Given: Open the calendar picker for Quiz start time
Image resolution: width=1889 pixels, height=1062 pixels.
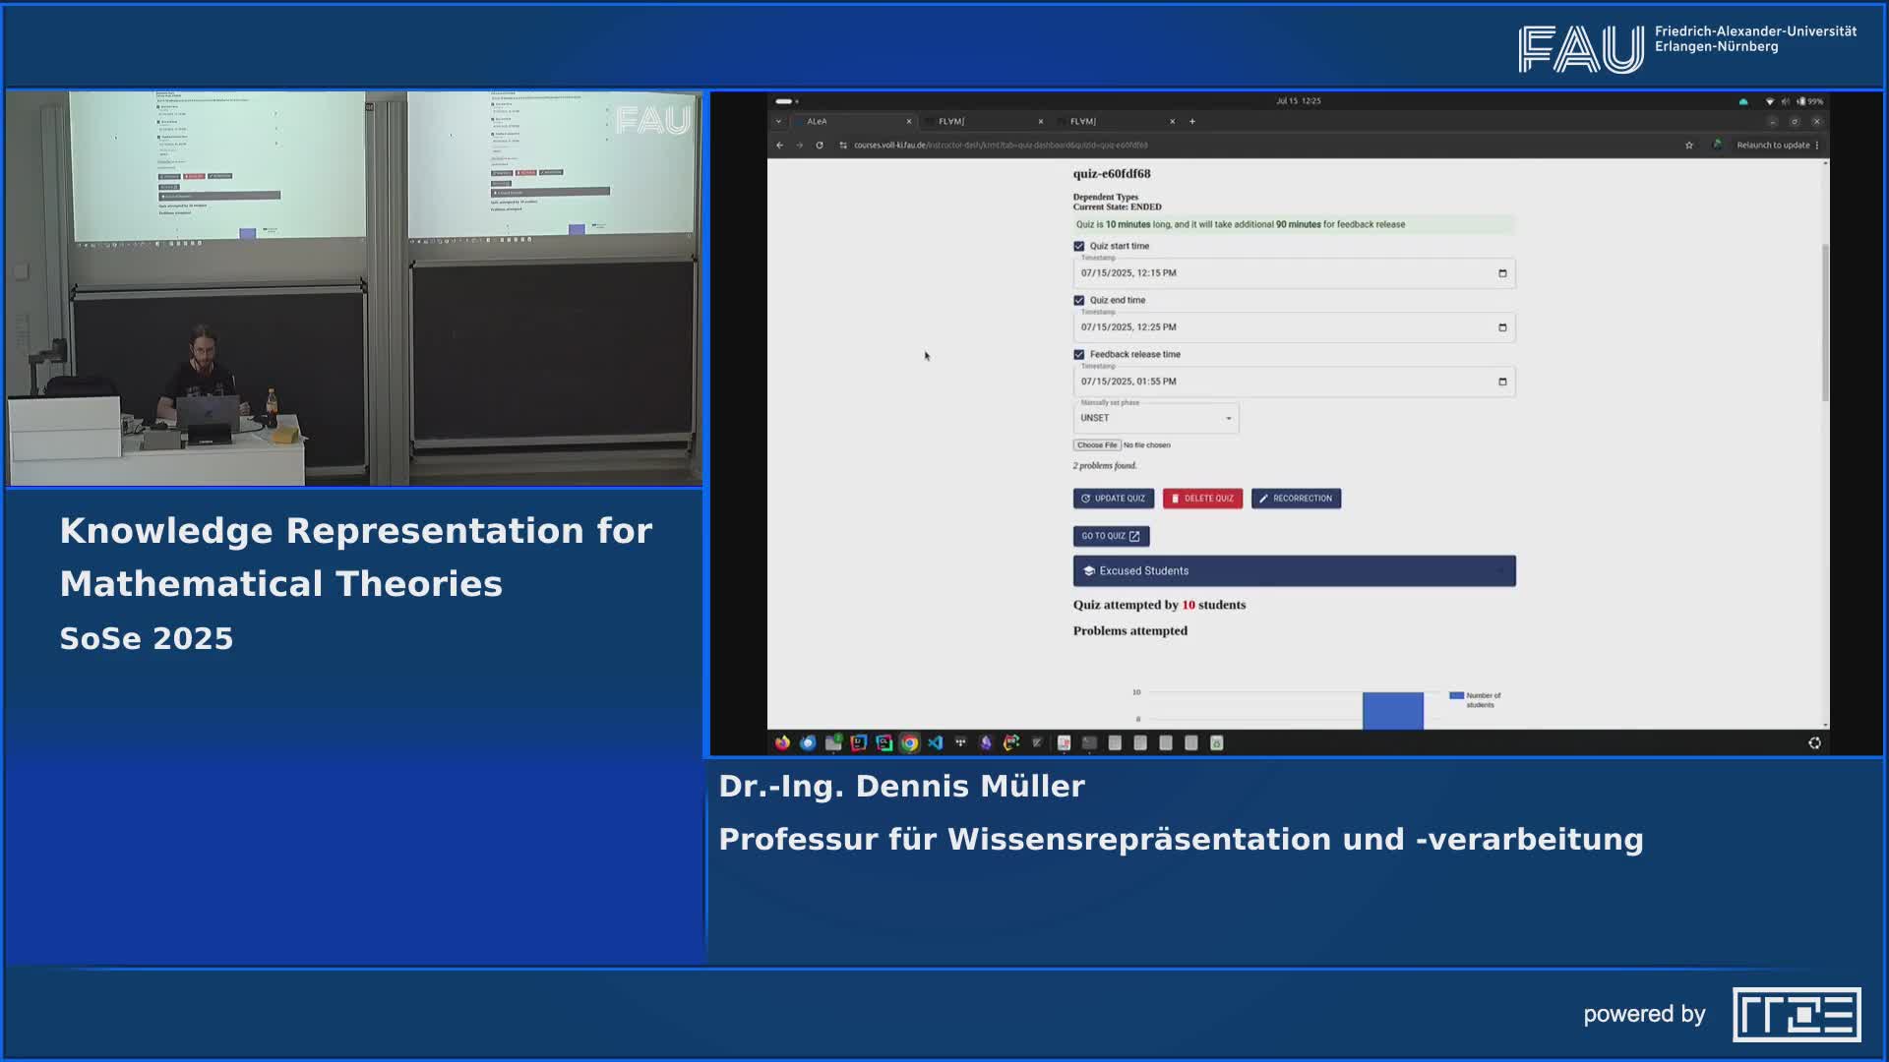Looking at the screenshot, I should pos(1501,273).
